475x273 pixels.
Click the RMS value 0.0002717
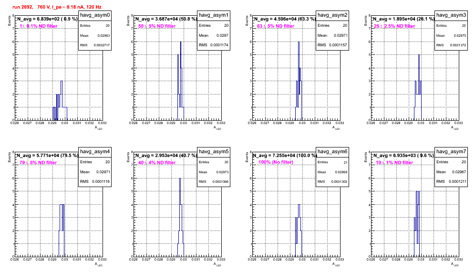click(102, 45)
